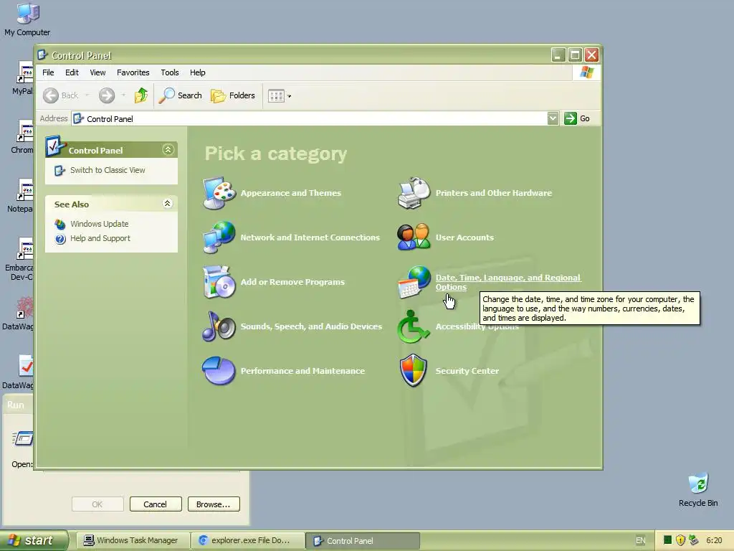The width and height of the screenshot is (734, 551).
Task: Click the Address bar field
Action: coord(309,118)
